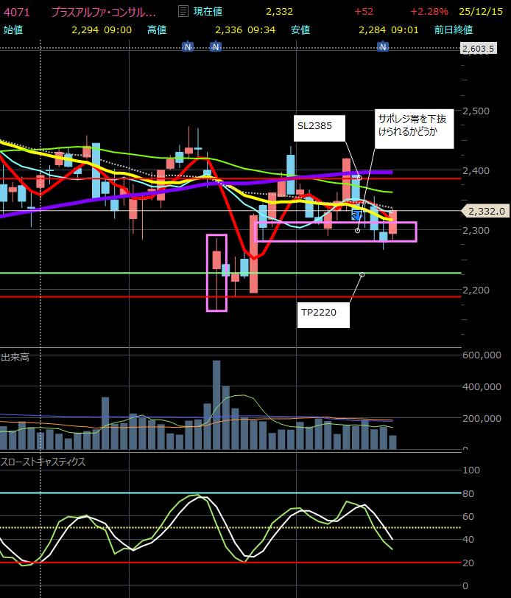Click the blue down-arrow marker on the chart
This screenshot has width=511, height=598.
(356, 215)
